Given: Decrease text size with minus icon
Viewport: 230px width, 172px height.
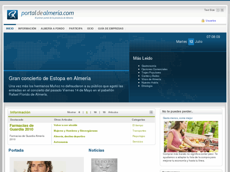Looking at the screenshot, I should pos(218,10).
